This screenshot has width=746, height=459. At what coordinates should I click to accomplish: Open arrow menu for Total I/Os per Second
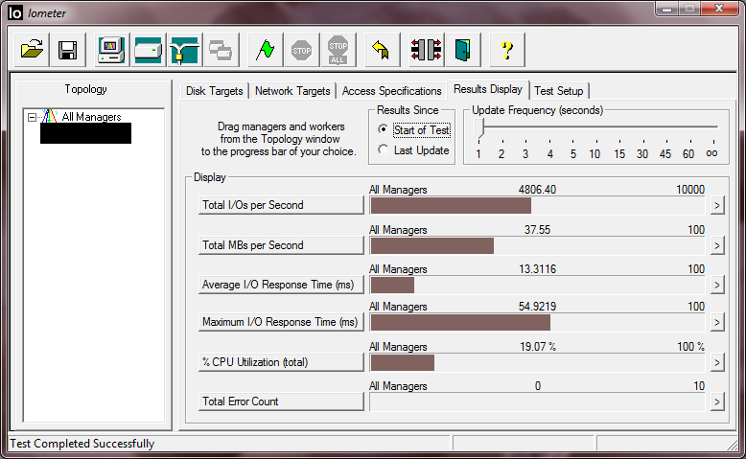717,206
